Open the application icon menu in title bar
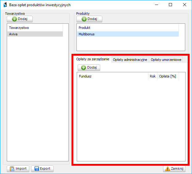The width and height of the screenshot is (192, 174). tap(5, 5)
